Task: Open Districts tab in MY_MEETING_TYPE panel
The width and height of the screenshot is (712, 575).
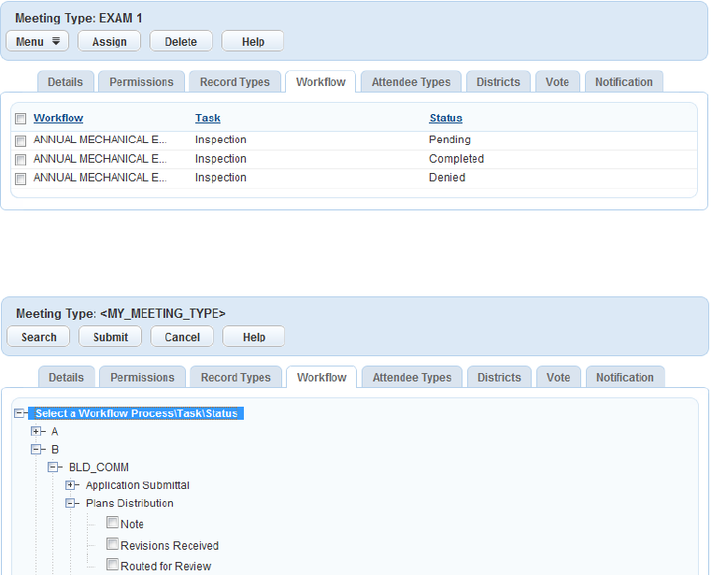Action: click(x=499, y=377)
